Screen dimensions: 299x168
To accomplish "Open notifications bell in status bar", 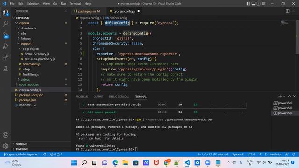I will [294, 154].
